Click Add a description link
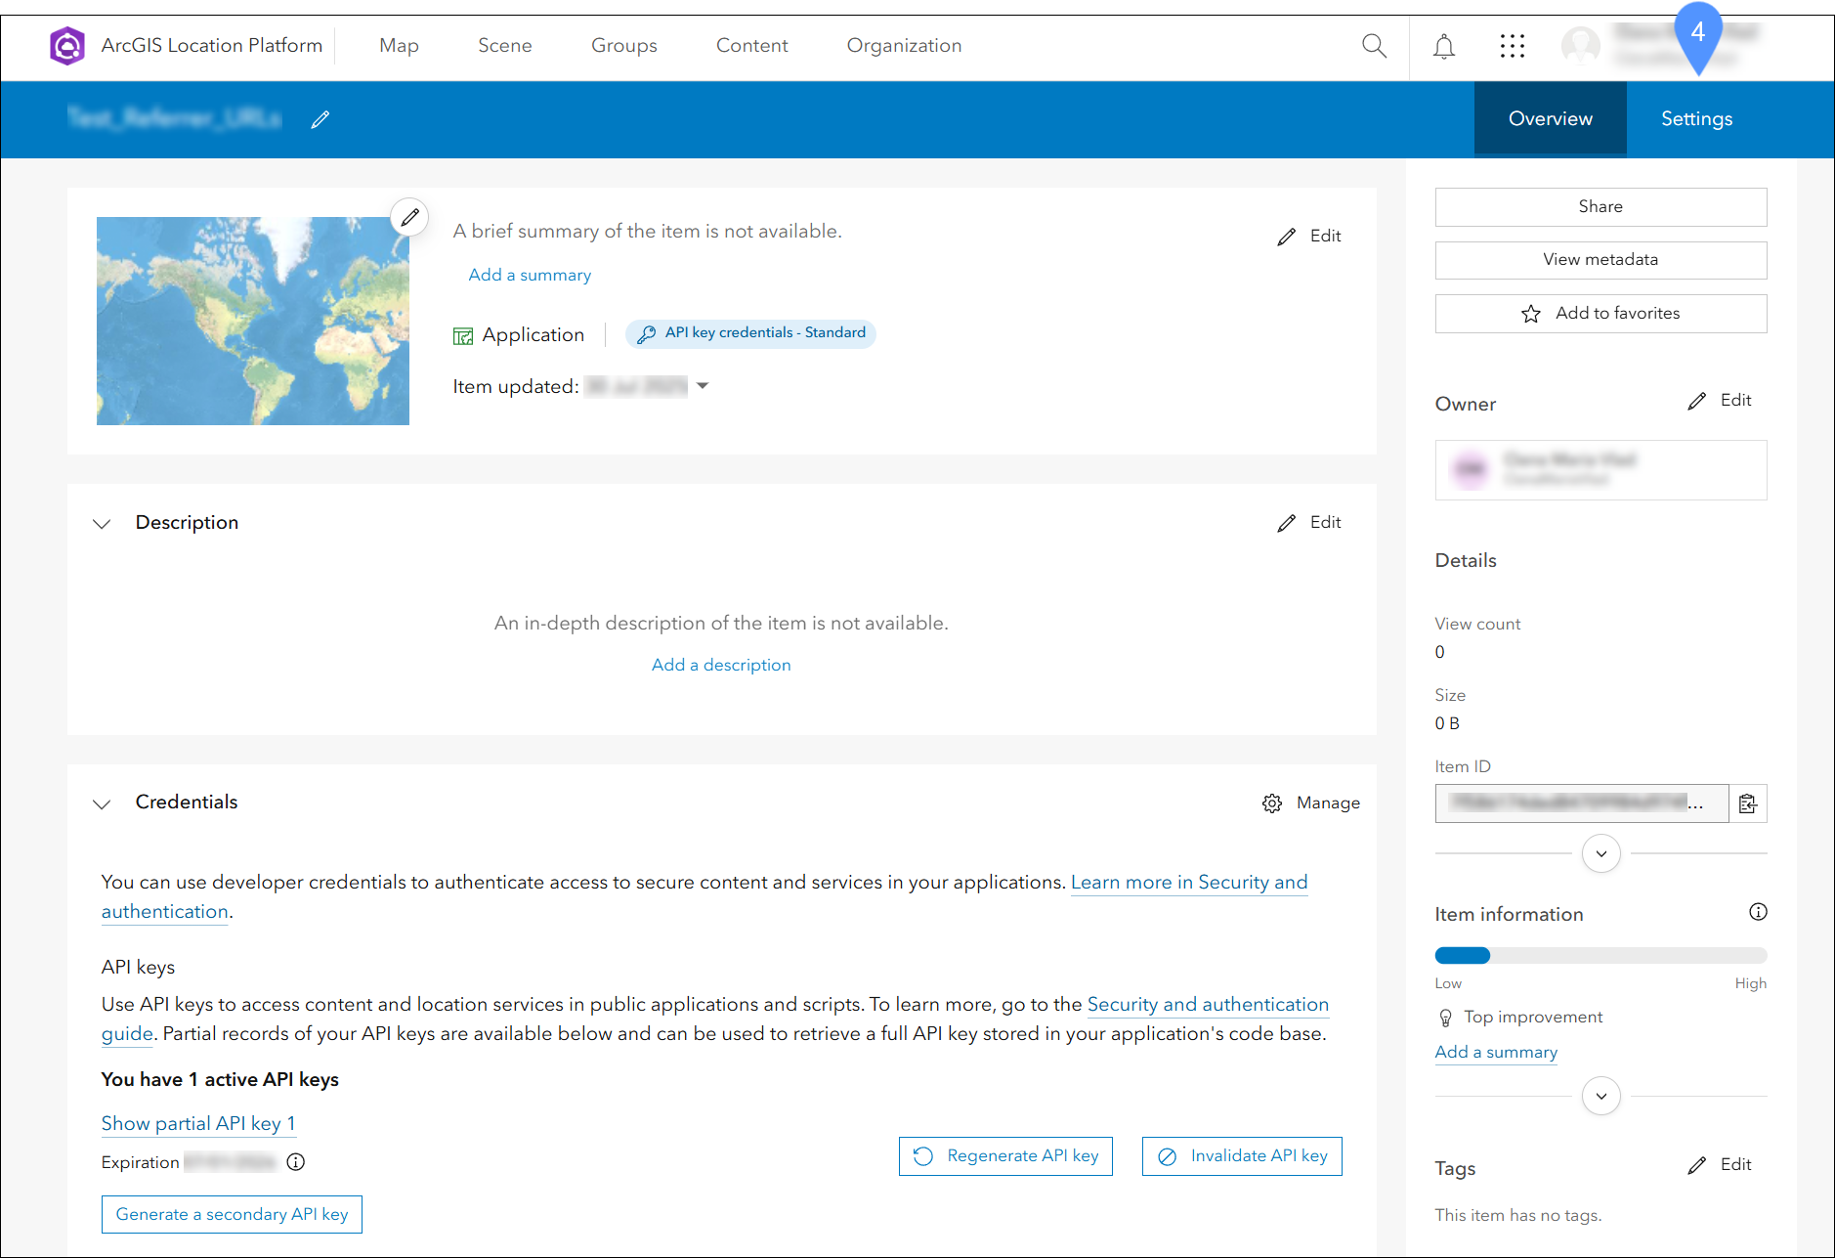Viewport: 1835px width, 1258px height. click(x=721, y=665)
